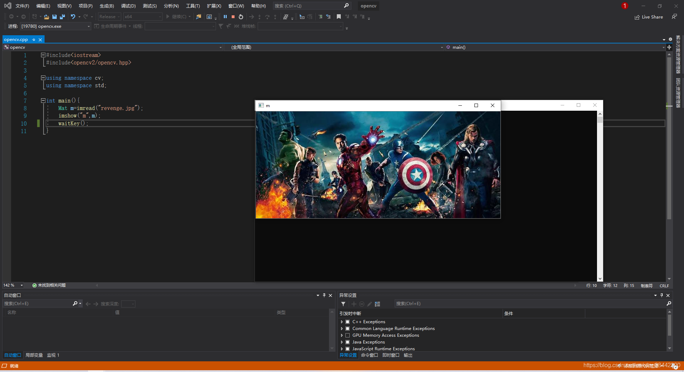Toggle C++ Exceptions checkbox

pyautogui.click(x=348, y=321)
